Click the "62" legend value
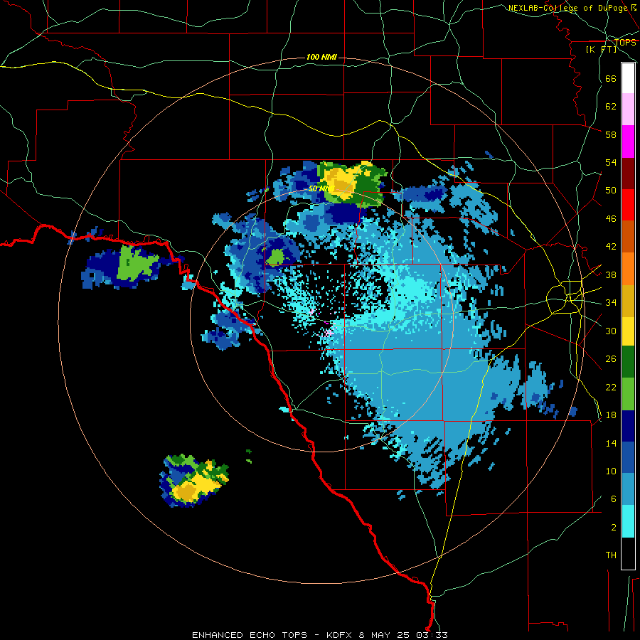 pos(611,107)
